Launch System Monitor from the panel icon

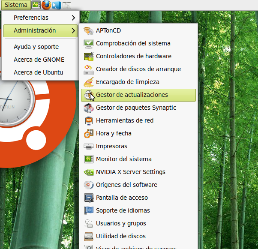pyautogui.click(x=36, y=5)
